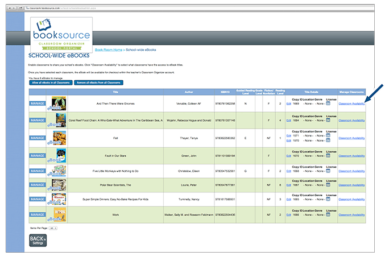Screen dimensions: 389x260
Task: Open Classroom Availability for the Work eBook
Action: pos(351,214)
